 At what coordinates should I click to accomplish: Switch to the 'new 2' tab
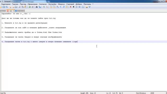point(10,11)
